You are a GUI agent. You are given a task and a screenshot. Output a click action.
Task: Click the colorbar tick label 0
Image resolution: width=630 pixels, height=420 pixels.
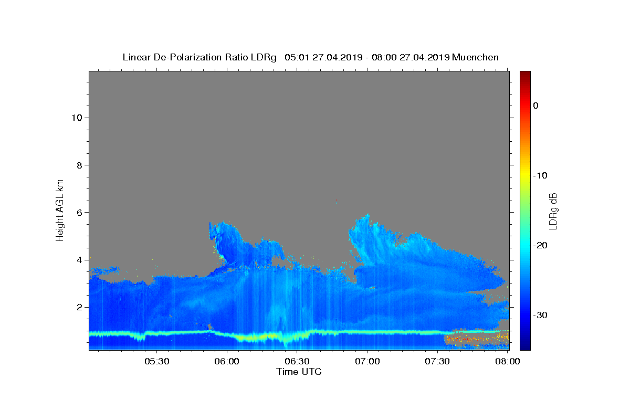pyautogui.click(x=535, y=106)
